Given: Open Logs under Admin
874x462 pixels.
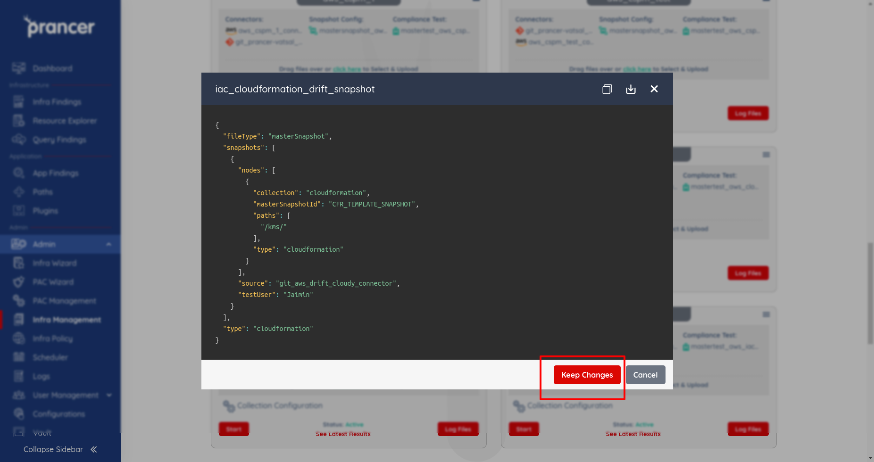Looking at the screenshot, I should click(x=41, y=376).
